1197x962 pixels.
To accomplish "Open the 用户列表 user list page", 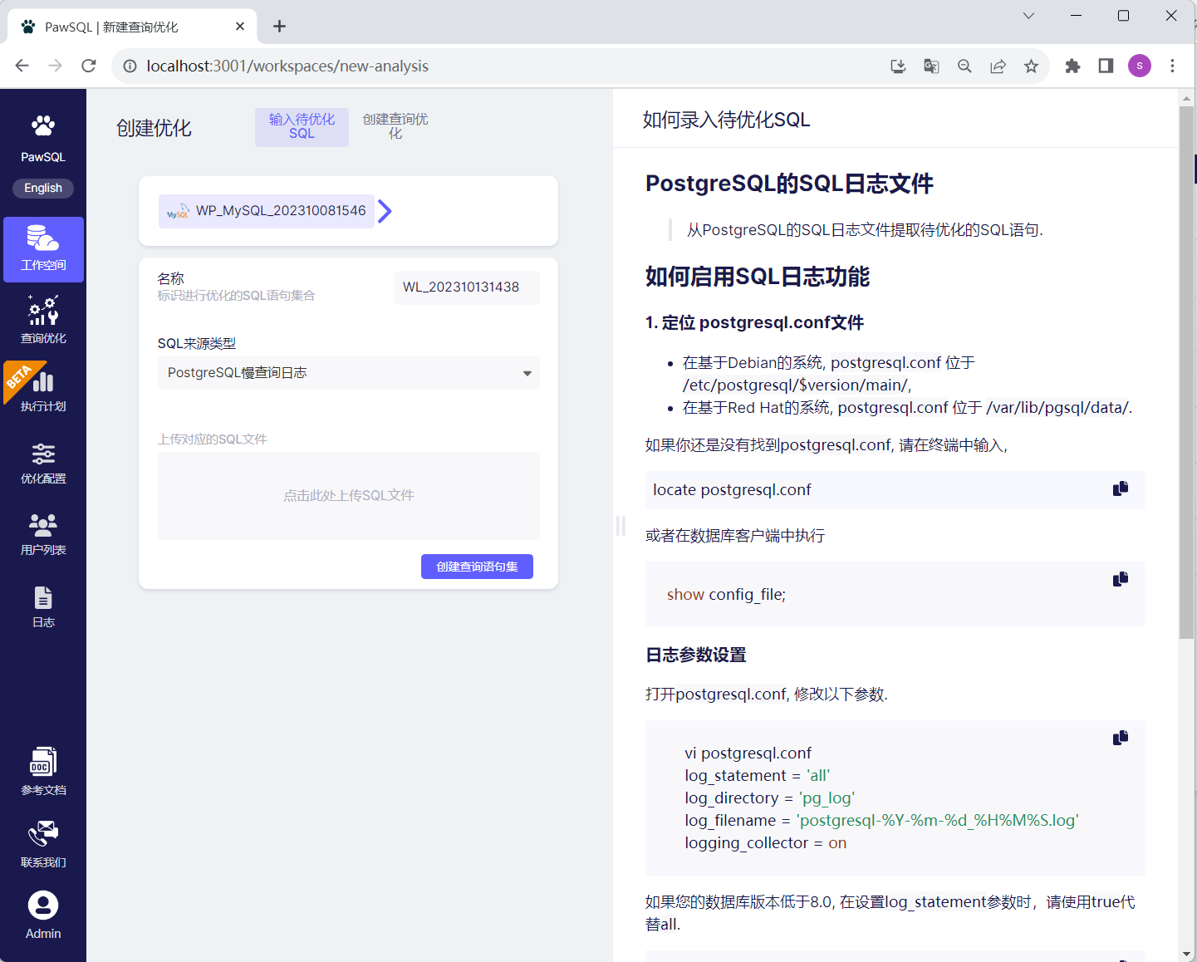I will click(x=43, y=534).
